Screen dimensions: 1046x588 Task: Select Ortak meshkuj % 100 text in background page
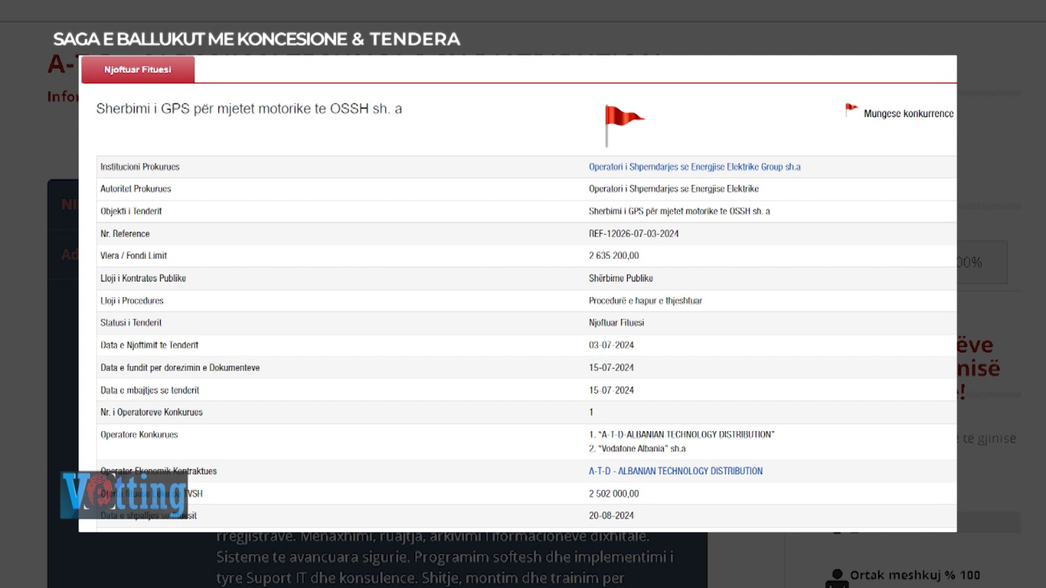point(915,576)
